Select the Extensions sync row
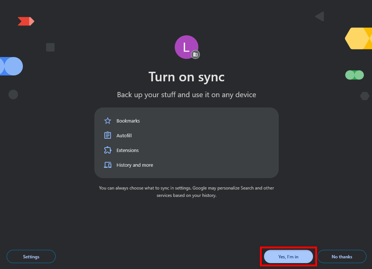Image resolution: width=372 pixels, height=269 pixels. click(128, 150)
